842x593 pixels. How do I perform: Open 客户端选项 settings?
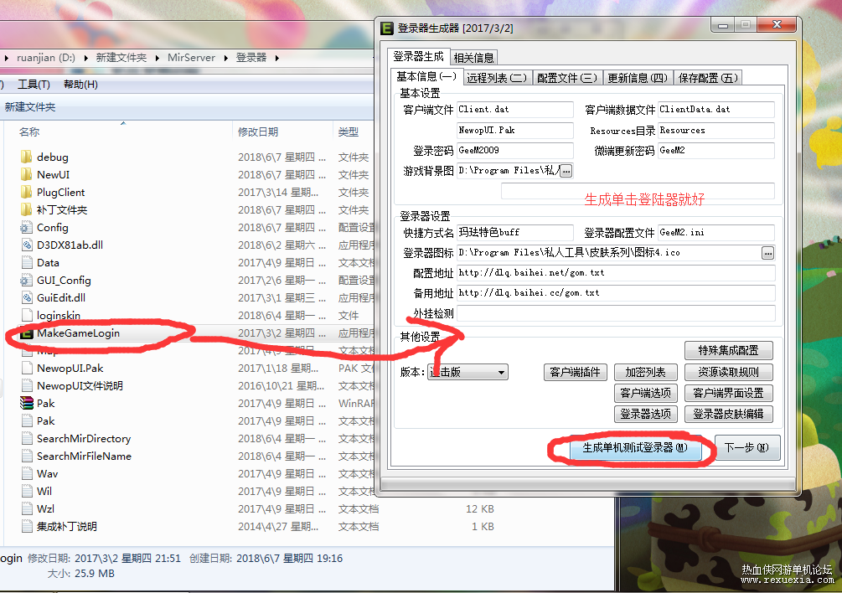pos(645,393)
